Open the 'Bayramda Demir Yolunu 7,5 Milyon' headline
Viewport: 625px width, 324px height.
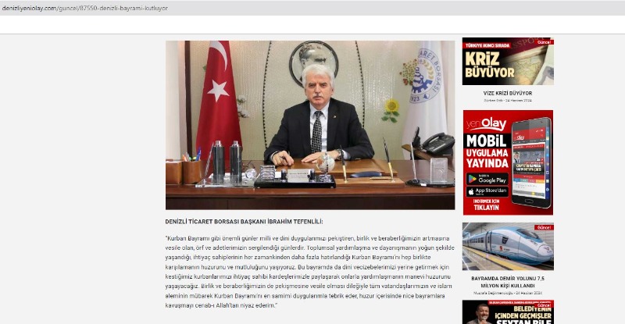pos(507,281)
